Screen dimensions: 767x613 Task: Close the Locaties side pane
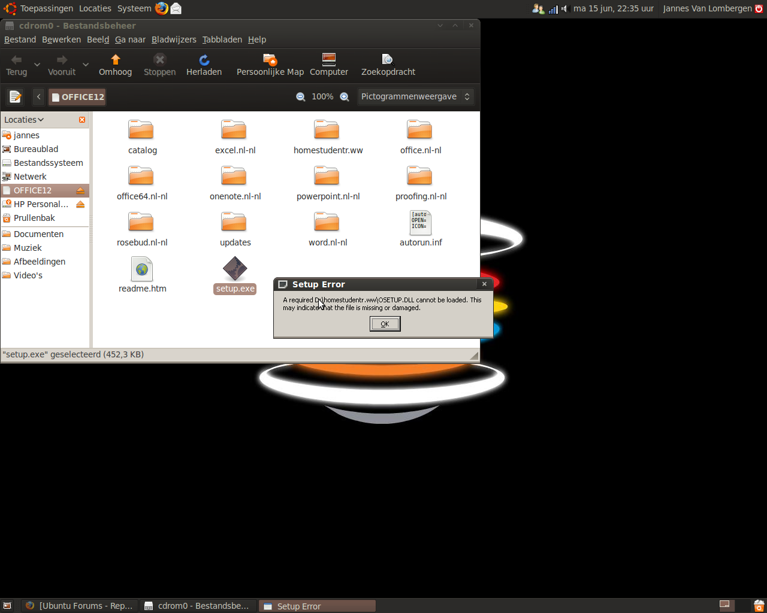click(x=82, y=120)
